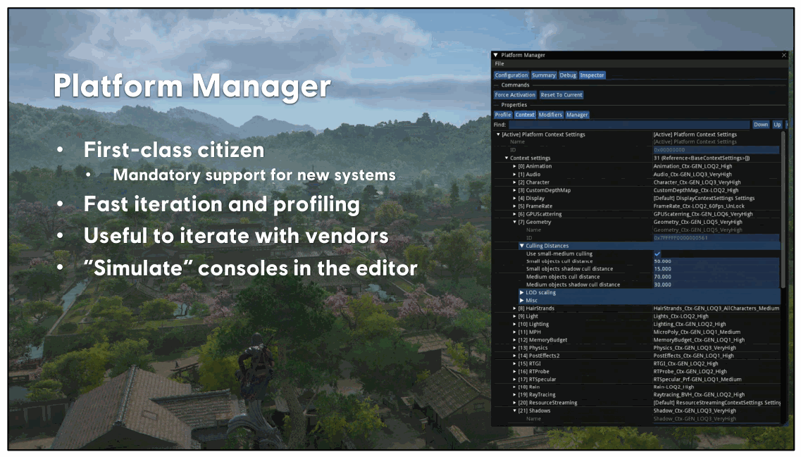The image size is (801, 457).
Task: Expand the [3] CustomDepthMap node
Action: coord(515,190)
